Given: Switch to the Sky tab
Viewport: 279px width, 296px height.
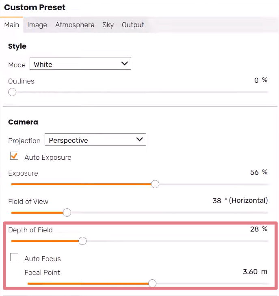Looking at the screenshot, I should click(x=108, y=25).
